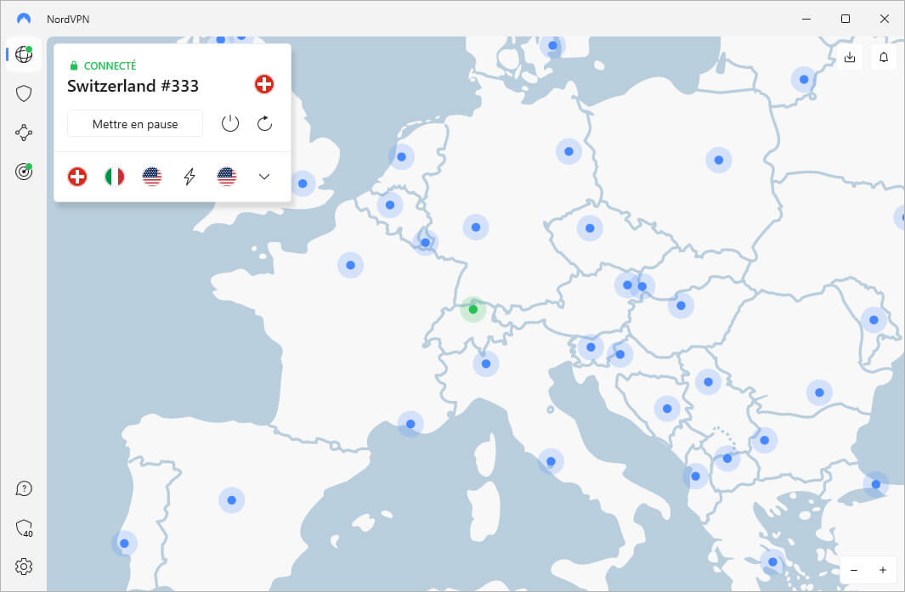Select the Lithuania server dot at top right
Image resolution: width=905 pixels, height=592 pixels.
(x=803, y=80)
